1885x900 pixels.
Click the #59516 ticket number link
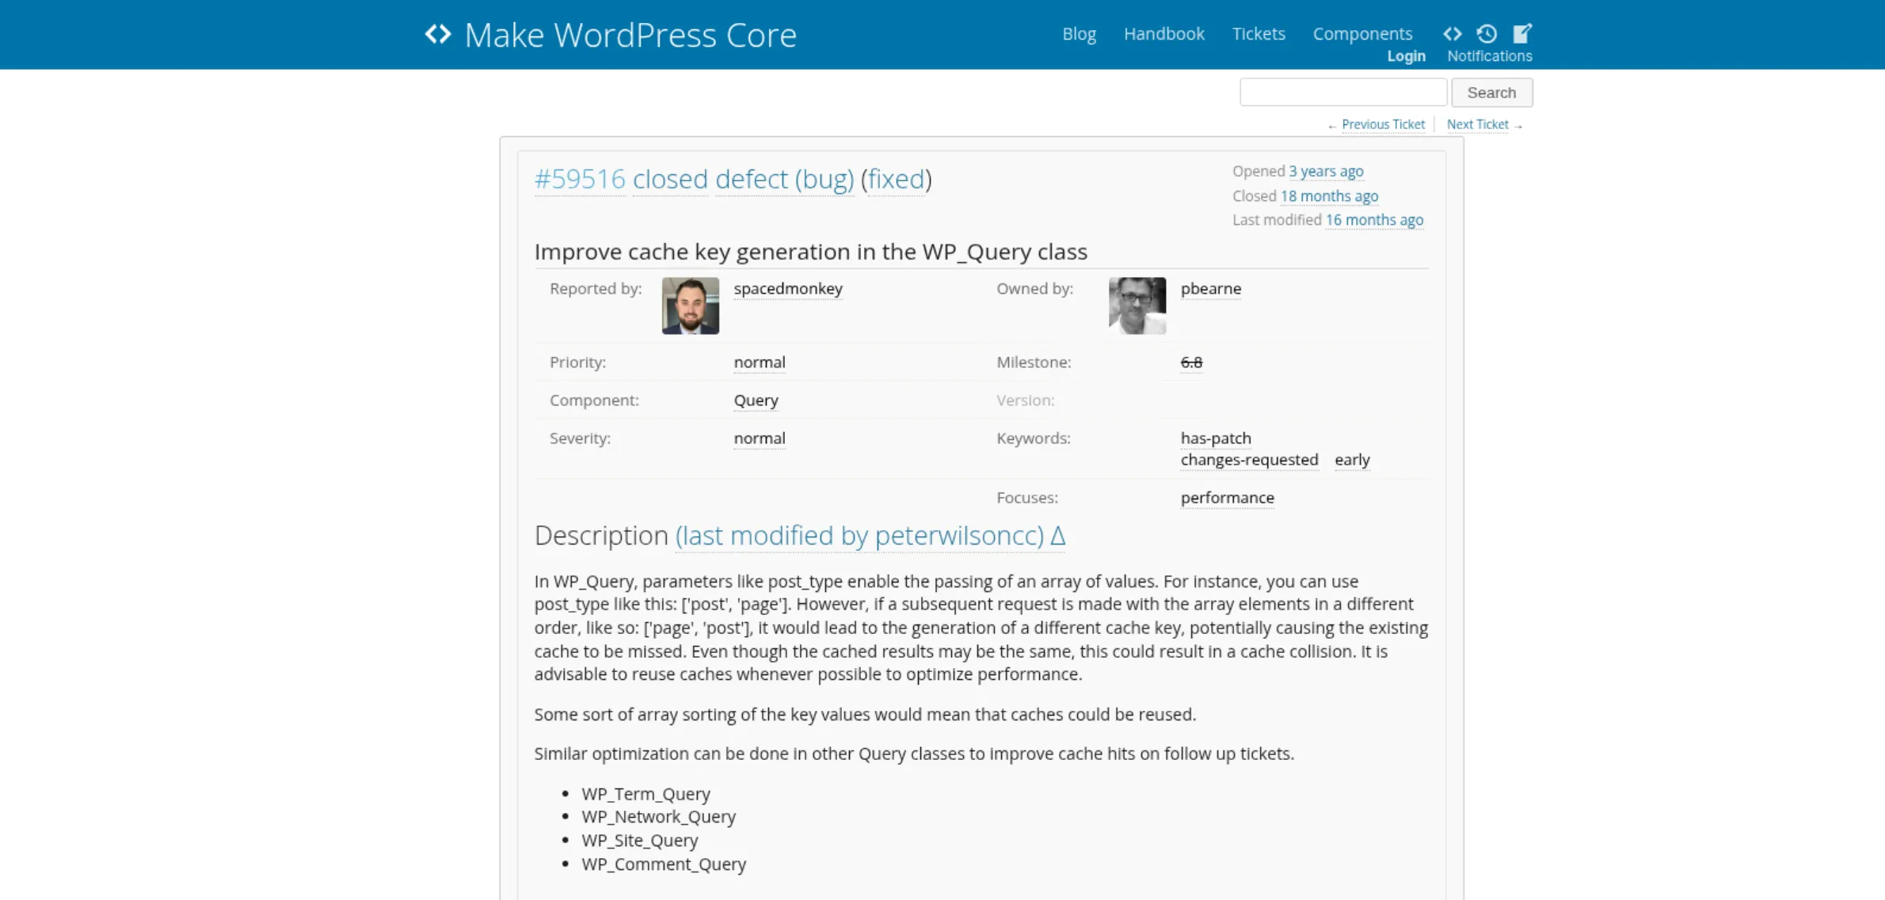pos(580,179)
